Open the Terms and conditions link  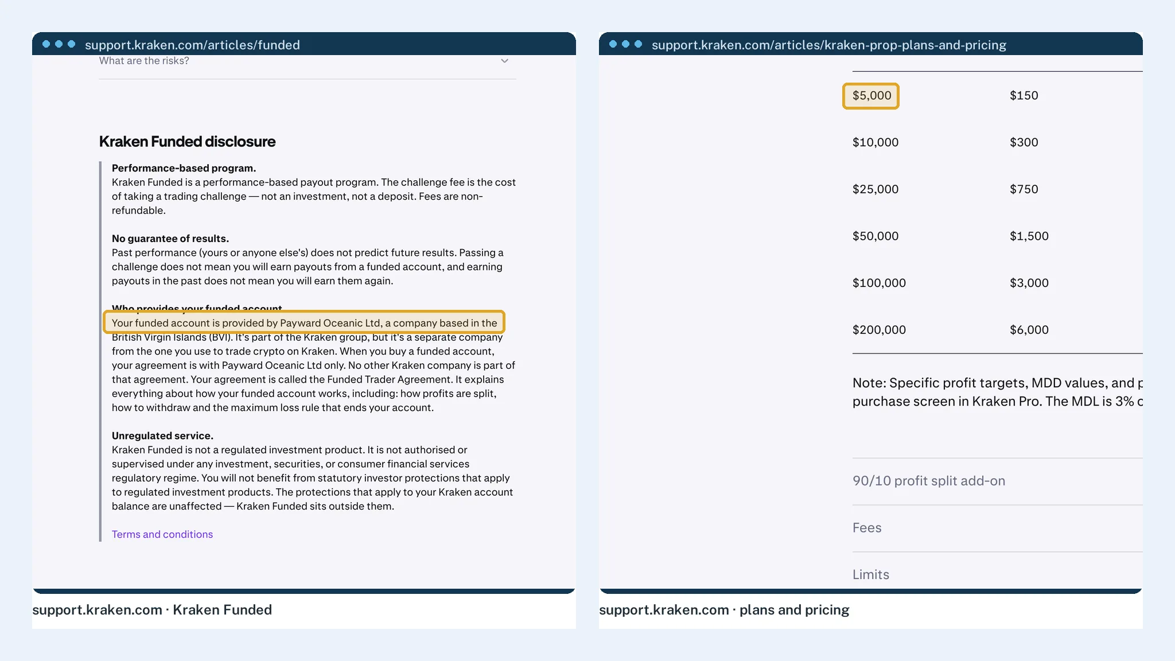(x=162, y=534)
